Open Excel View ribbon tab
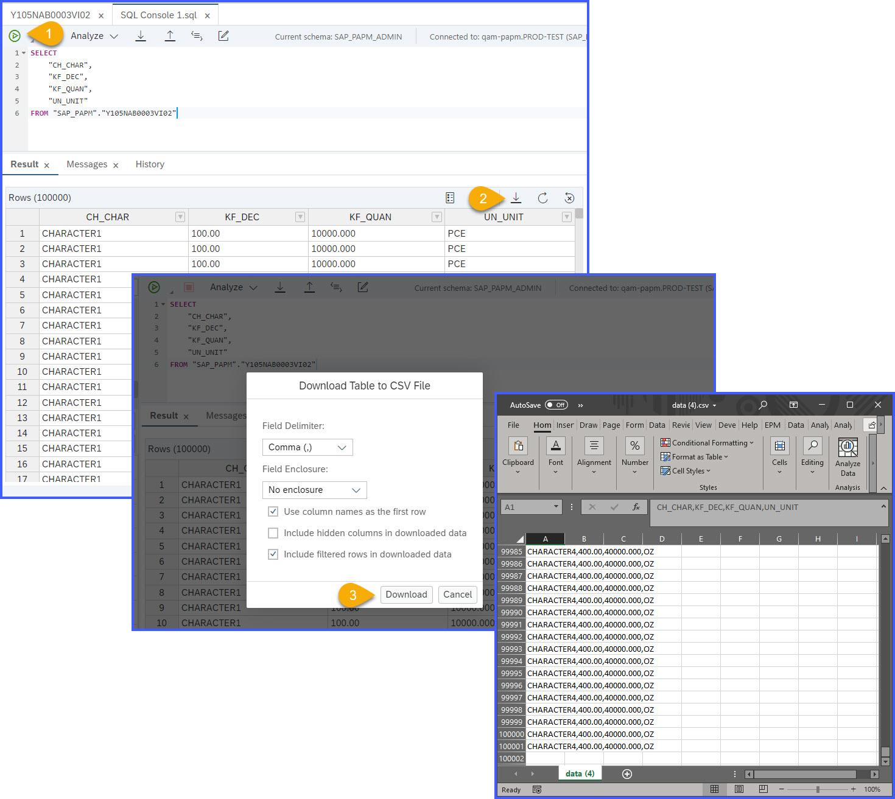 click(x=703, y=425)
